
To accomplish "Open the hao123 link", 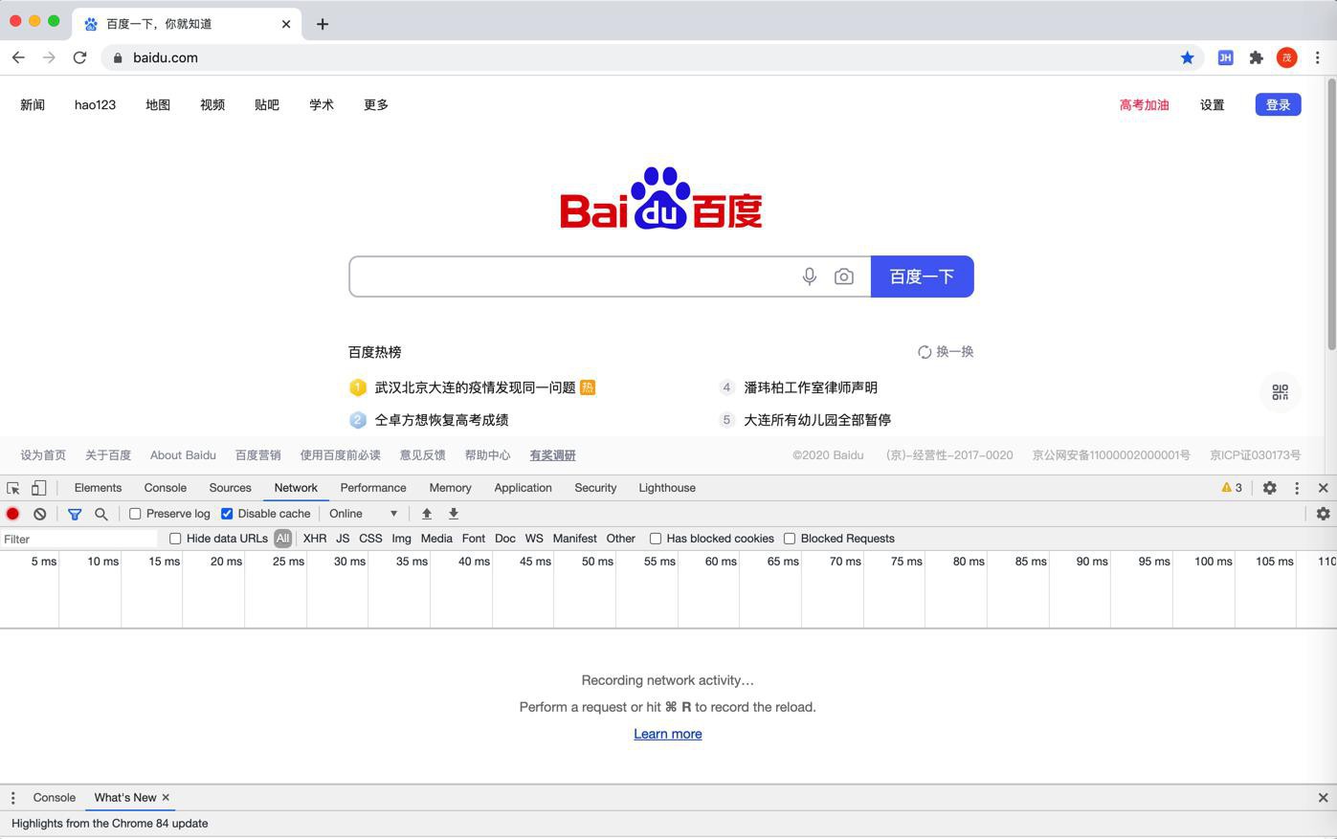I will (x=95, y=105).
